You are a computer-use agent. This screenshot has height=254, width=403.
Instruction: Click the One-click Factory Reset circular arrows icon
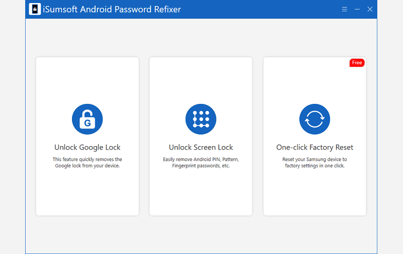coord(314,119)
